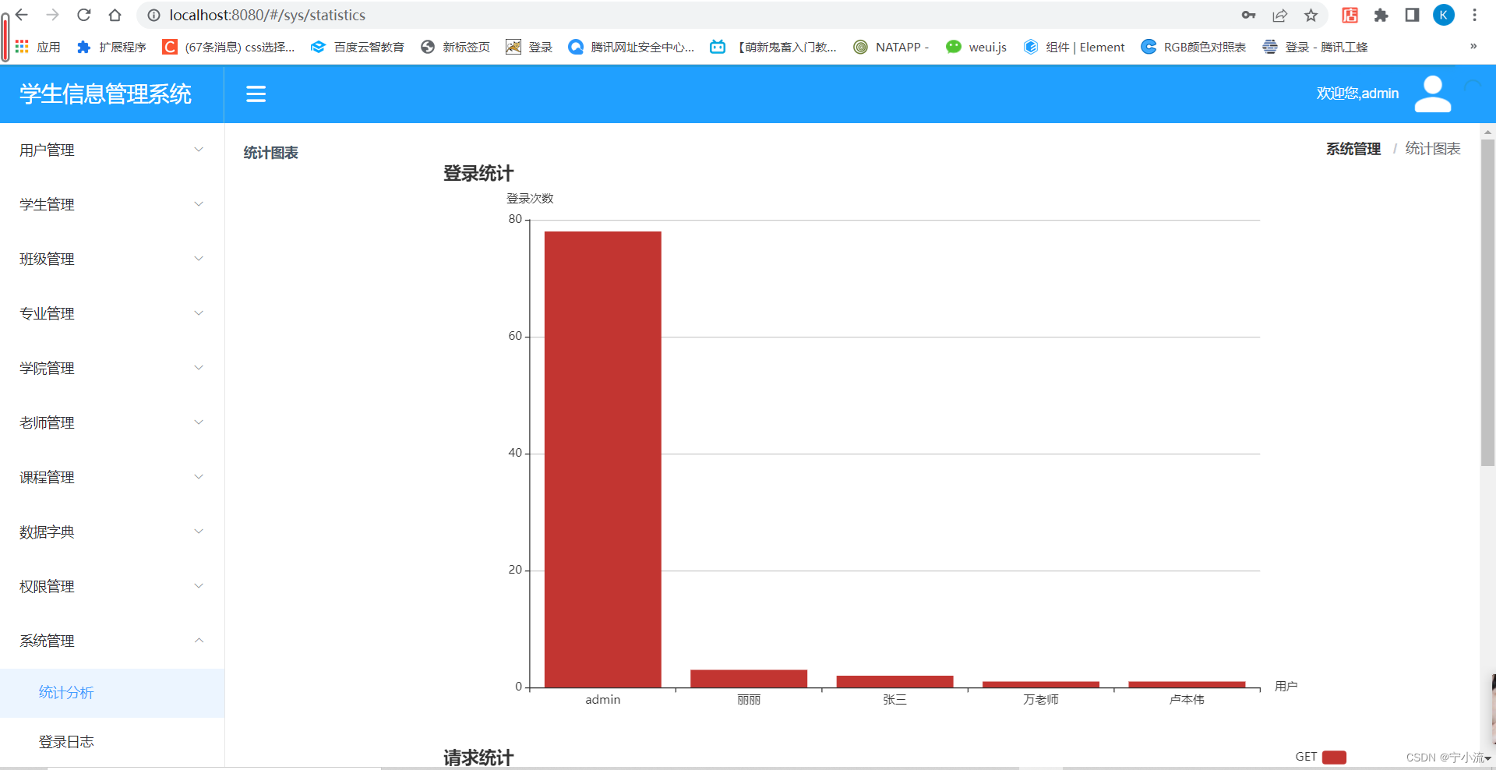Open the 登录 bookmark in the bookmarks bar
The width and height of the screenshot is (1496, 770).
tap(529, 47)
